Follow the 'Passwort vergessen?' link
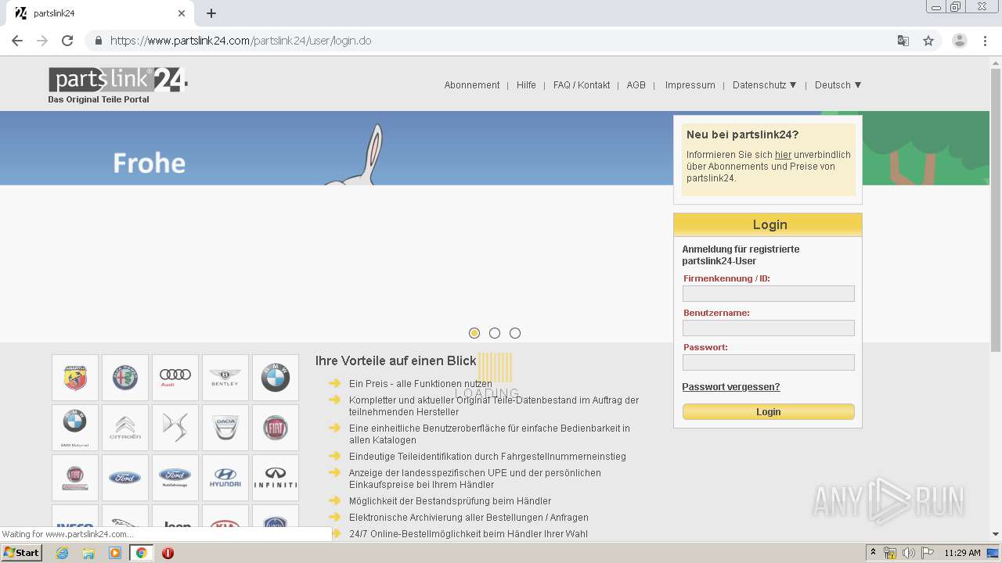Viewport: 1002px width, 563px height. pos(731,387)
